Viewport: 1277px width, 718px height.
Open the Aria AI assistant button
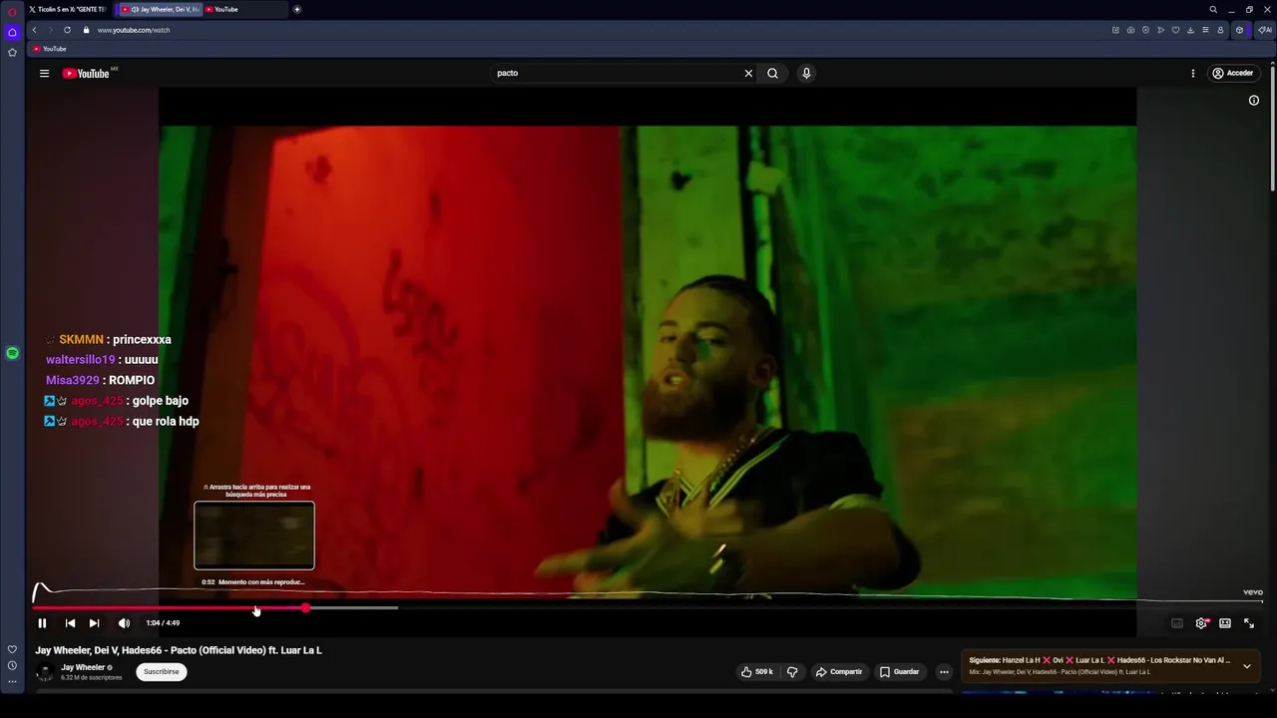click(x=1265, y=30)
